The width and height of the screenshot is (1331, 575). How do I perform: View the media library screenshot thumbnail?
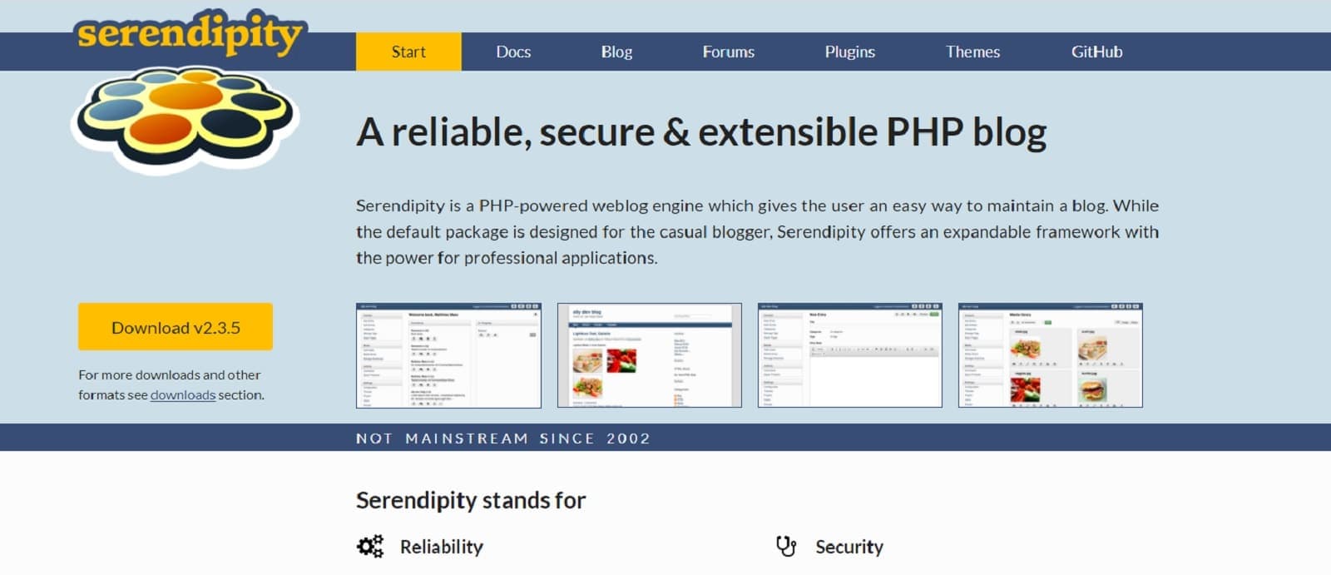point(1050,355)
